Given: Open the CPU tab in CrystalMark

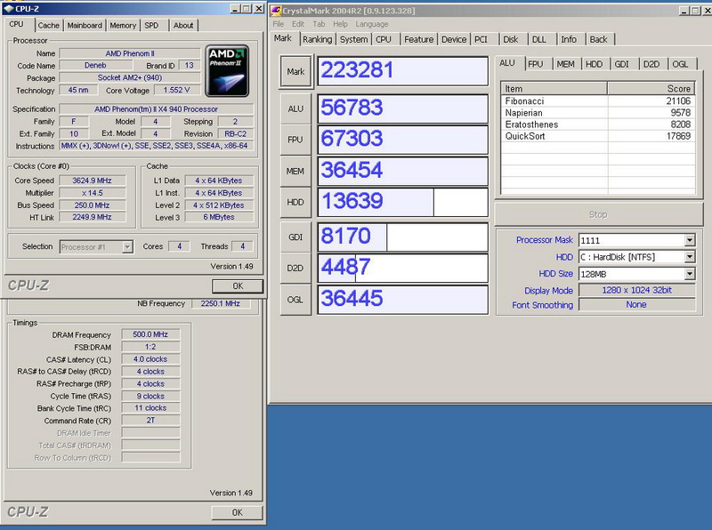Looking at the screenshot, I should (x=384, y=39).
